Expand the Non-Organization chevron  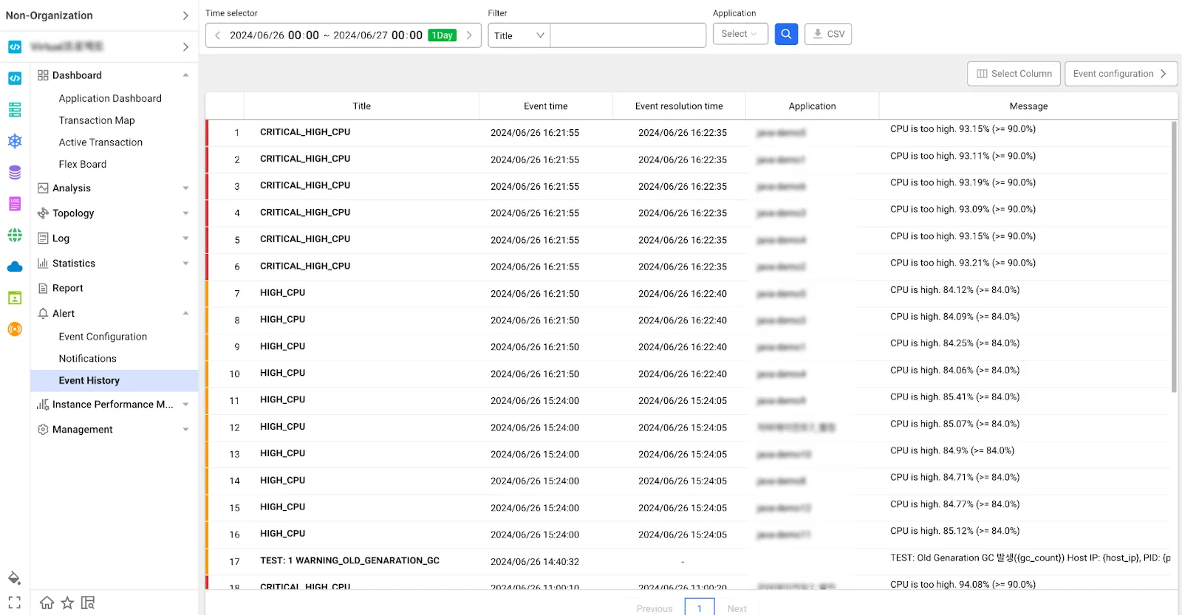pos(185,16)
